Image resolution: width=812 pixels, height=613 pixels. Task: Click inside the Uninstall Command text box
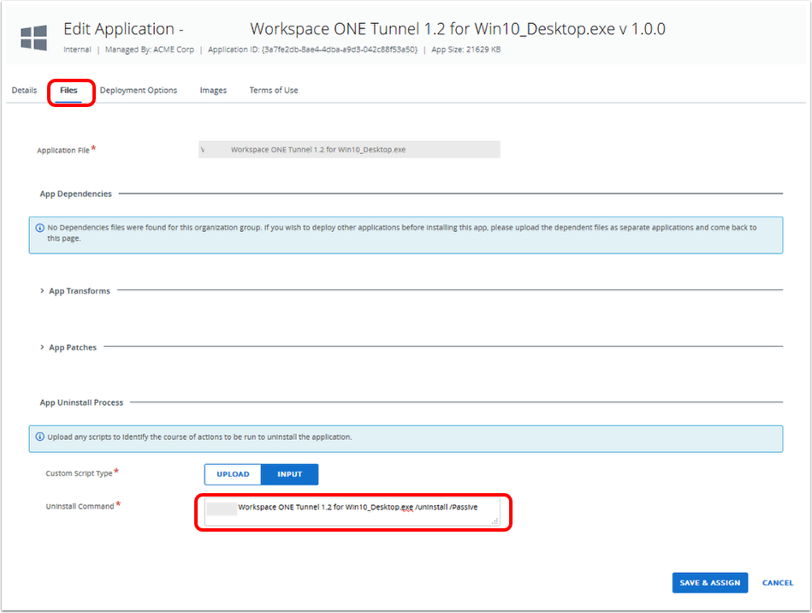click(x=352, y=512)
